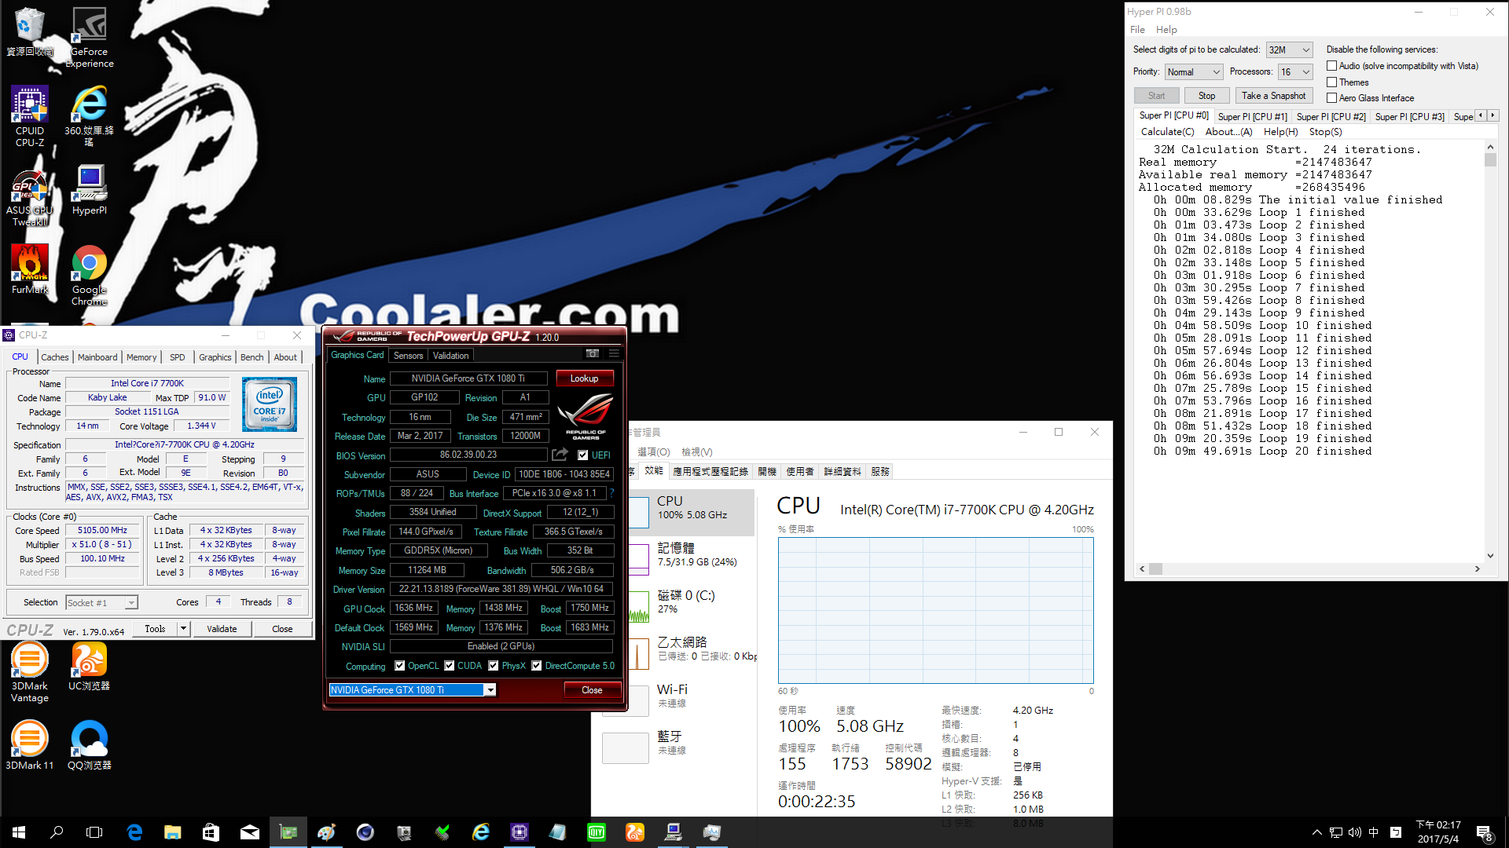The height and width of the screenshot is (848, 1509).
Task: Enable Themes checkbox in Hyper PI
Action: (1331, 82)
